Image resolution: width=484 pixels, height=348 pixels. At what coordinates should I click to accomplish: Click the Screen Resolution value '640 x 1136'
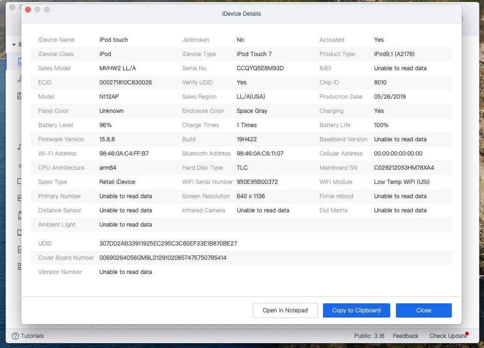click(x=250, y=196)
